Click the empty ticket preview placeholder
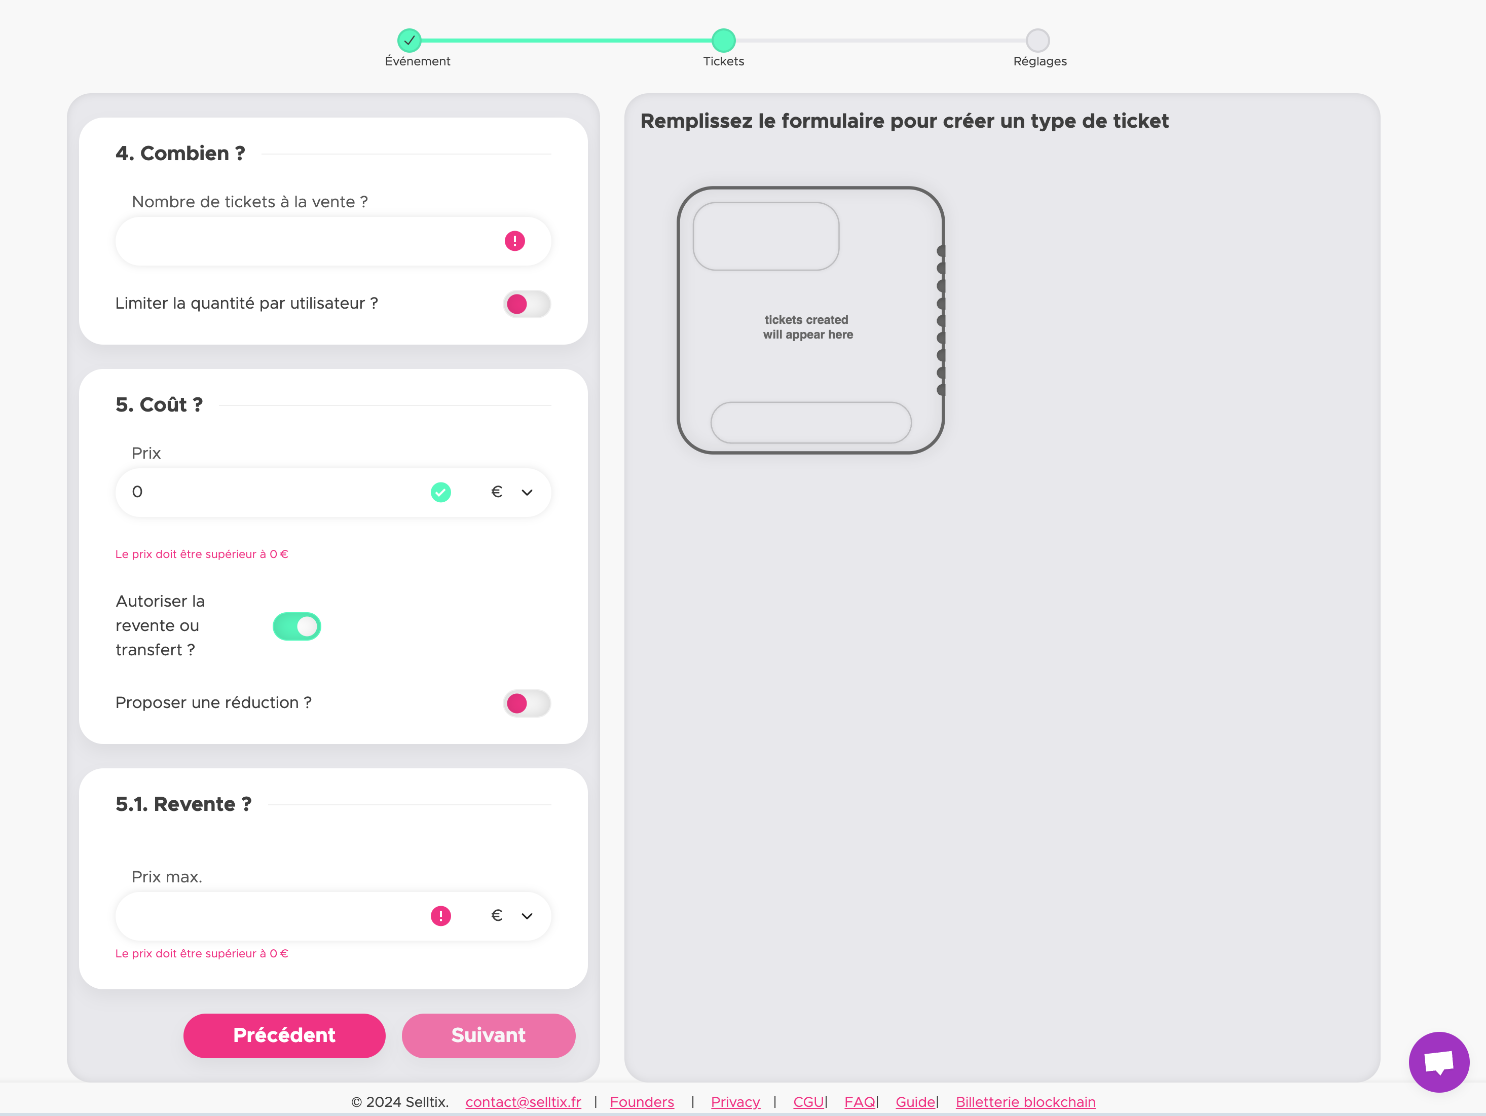1486x1116 pixels. click(810, 320)
